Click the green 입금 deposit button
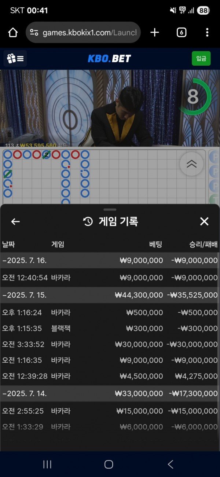This screenshot has height=477, width=220. pyautogui.click(x=201, y=58)
